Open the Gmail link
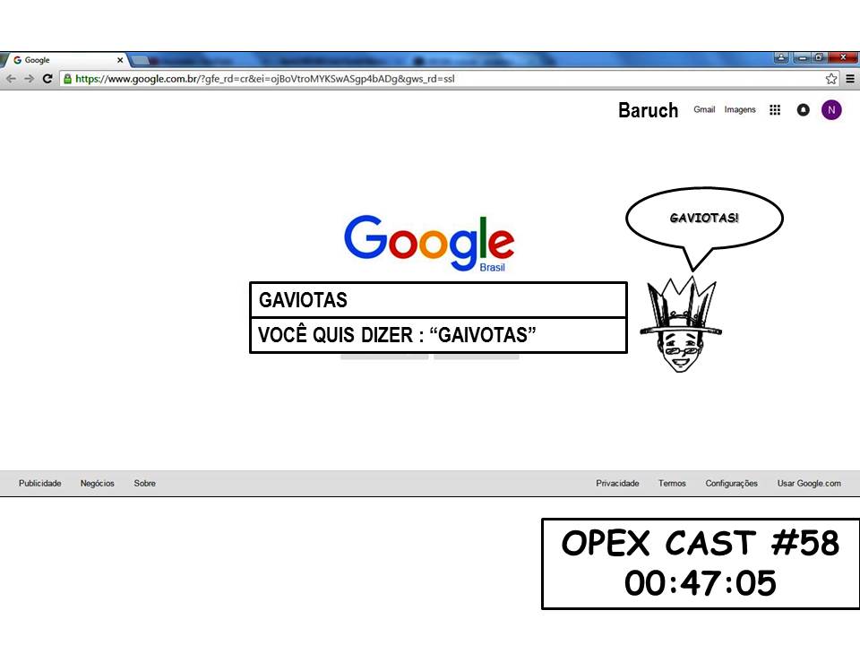Viewport: 860px width, 645px height. [704, 110]
